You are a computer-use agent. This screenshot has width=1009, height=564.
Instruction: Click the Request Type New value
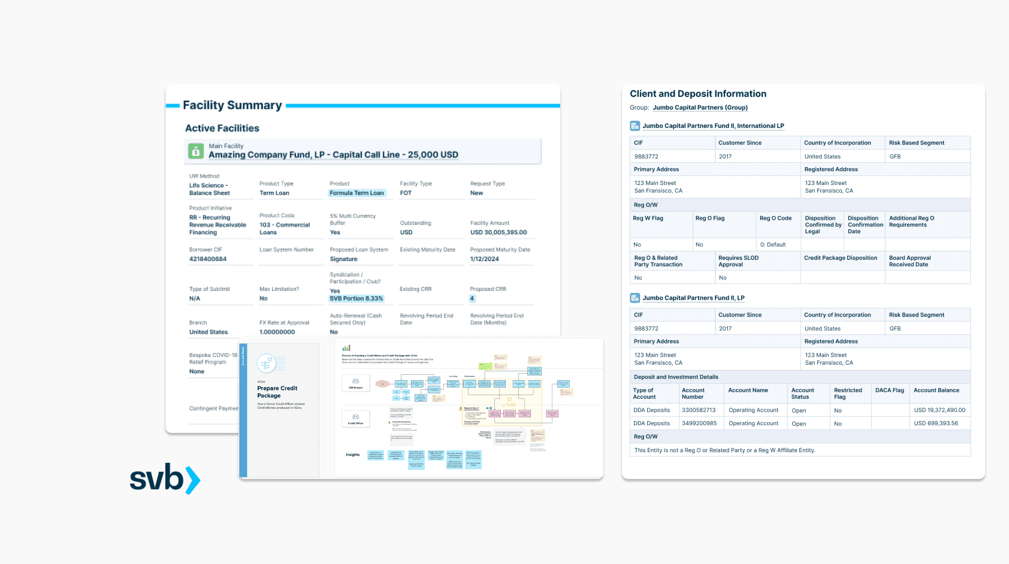click(x=476, y=193)
